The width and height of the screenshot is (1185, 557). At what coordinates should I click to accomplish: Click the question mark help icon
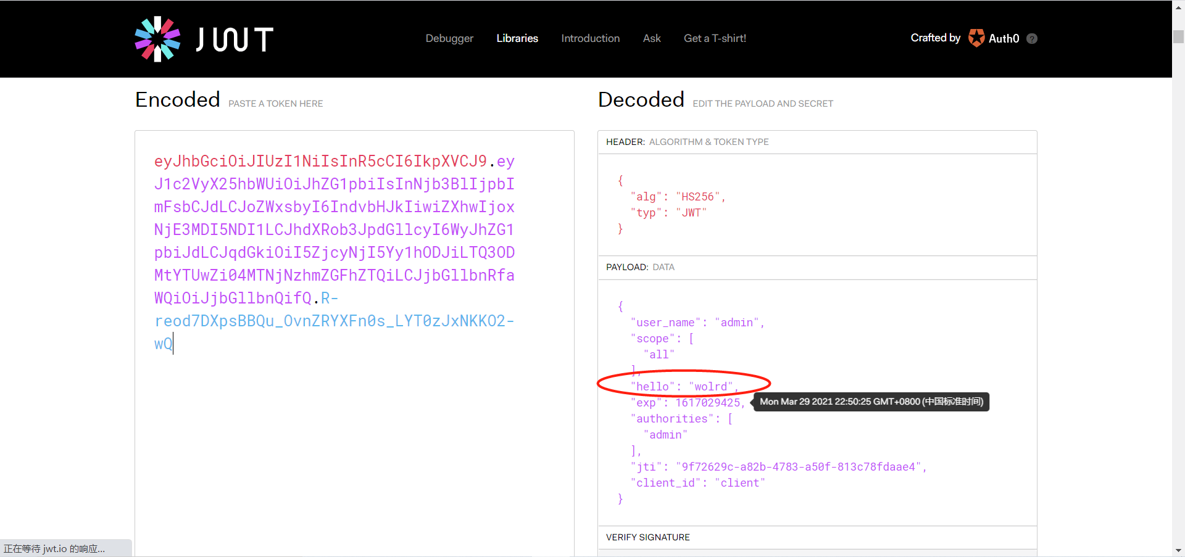1032,39
